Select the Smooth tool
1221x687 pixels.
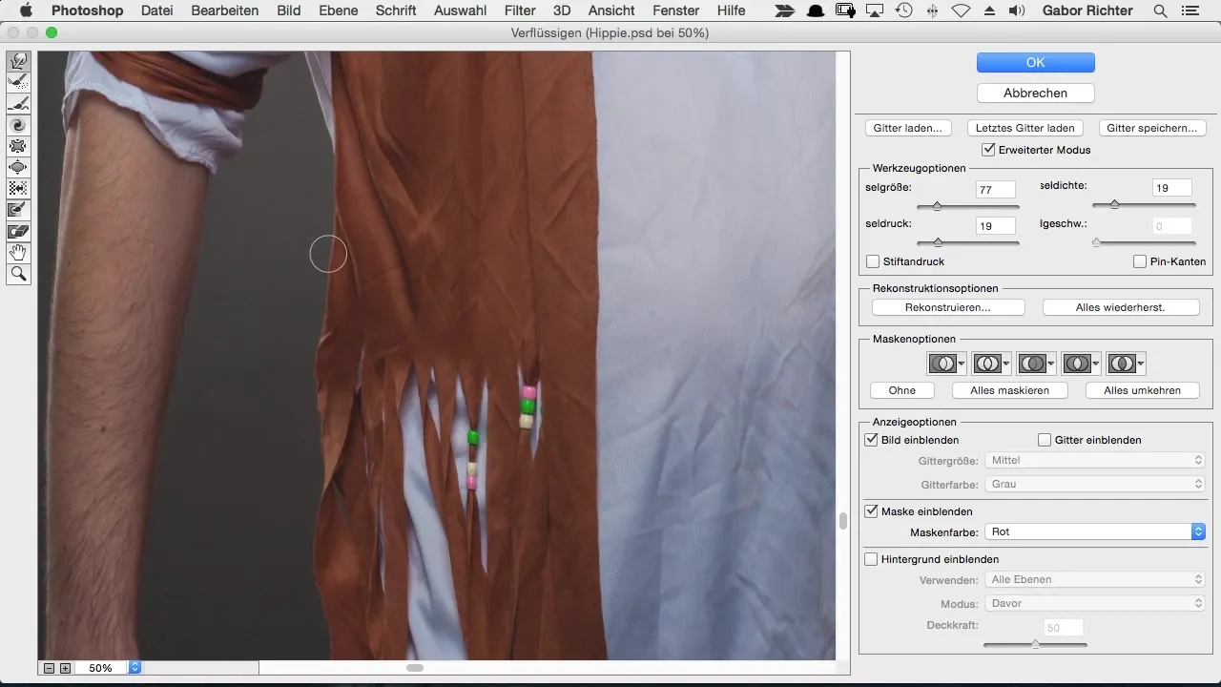pyautogui.click(x=18, y=104)
